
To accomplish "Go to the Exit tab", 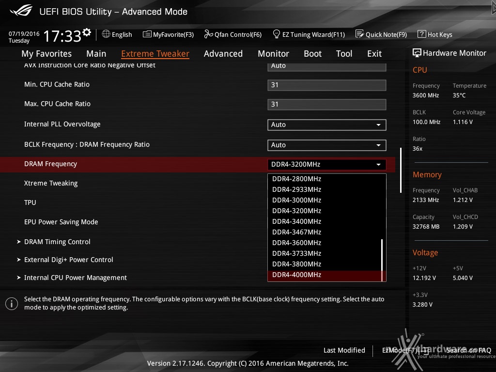I will point(374,54).
